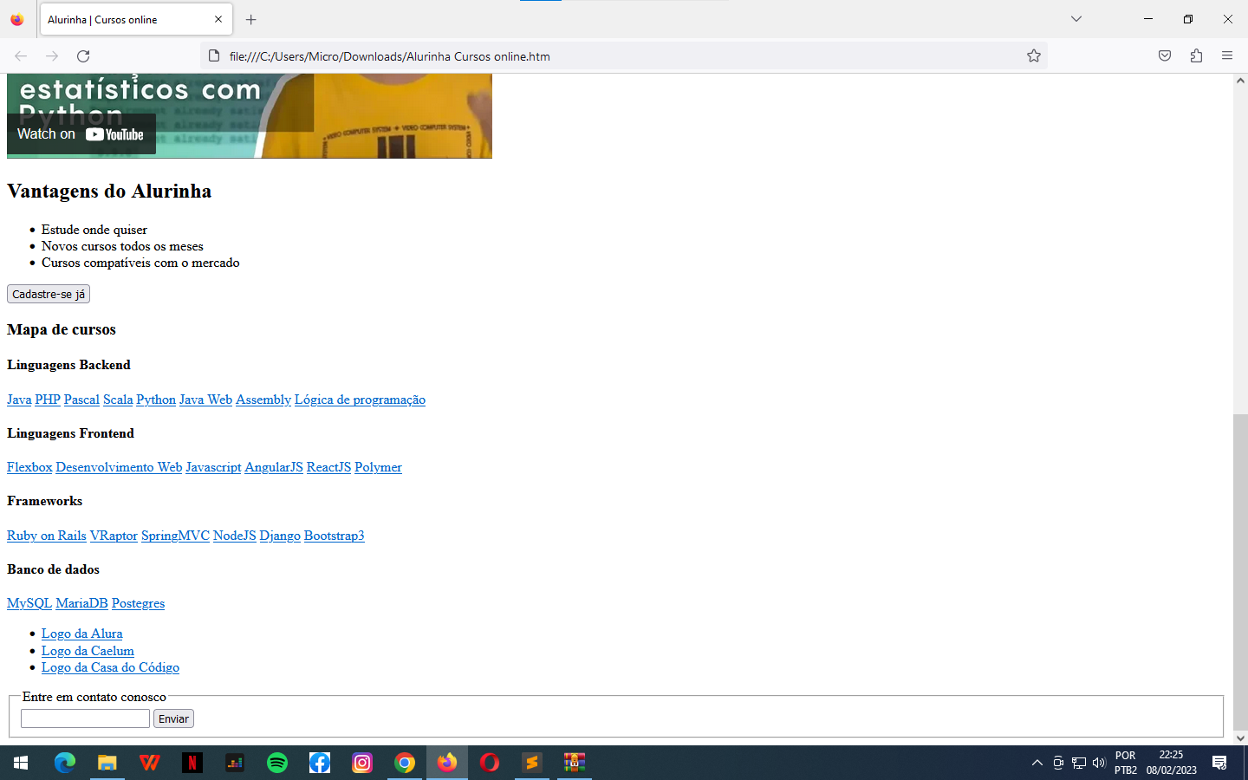Open the Django link
This screenshot has width=1248, height=780.
point(280,536)
